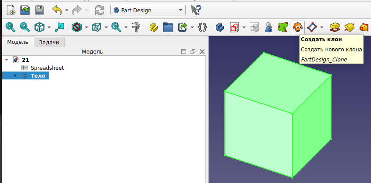
Task: Open the datum tools dropdown arrow
Action: (322, 27)
